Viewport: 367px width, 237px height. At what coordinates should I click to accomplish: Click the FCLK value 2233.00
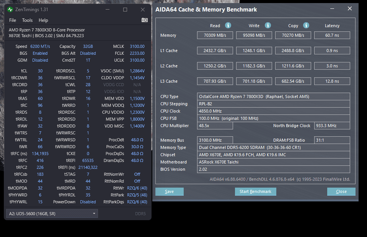pos(137,53)
